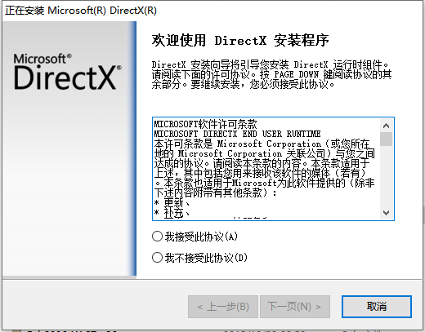Click the license agreement scrollbar thumb

click(386, 139)
